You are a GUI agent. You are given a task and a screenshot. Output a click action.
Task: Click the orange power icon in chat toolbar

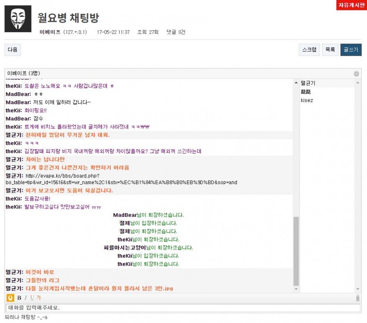(x=10, y=298)
